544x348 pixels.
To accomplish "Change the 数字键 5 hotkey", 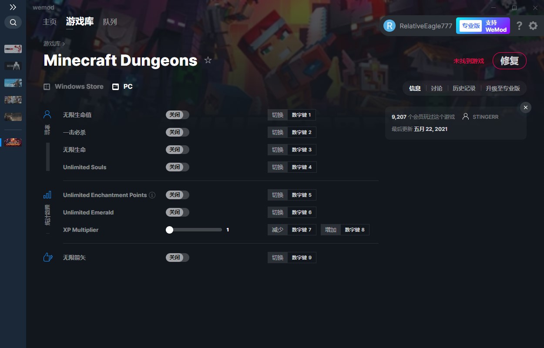I will click(302, 195).
